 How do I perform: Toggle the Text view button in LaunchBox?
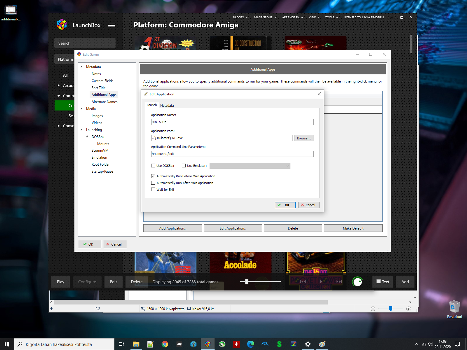point(383,282)
